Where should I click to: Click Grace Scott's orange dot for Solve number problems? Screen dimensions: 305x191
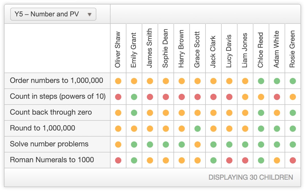(x=198, y=145)
